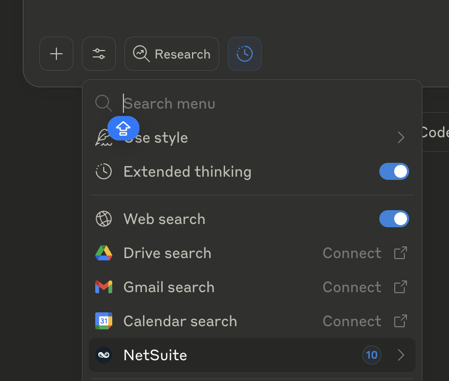The image size is (449, 381).
Task: Click the Google Calendar icon
Action: (x=104, y=321)
